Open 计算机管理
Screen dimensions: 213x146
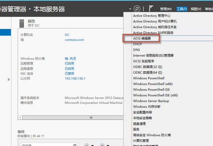point(141,141)
